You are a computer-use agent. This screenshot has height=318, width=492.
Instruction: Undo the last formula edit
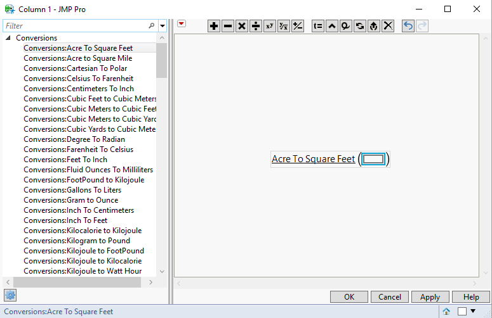point(408,26)
